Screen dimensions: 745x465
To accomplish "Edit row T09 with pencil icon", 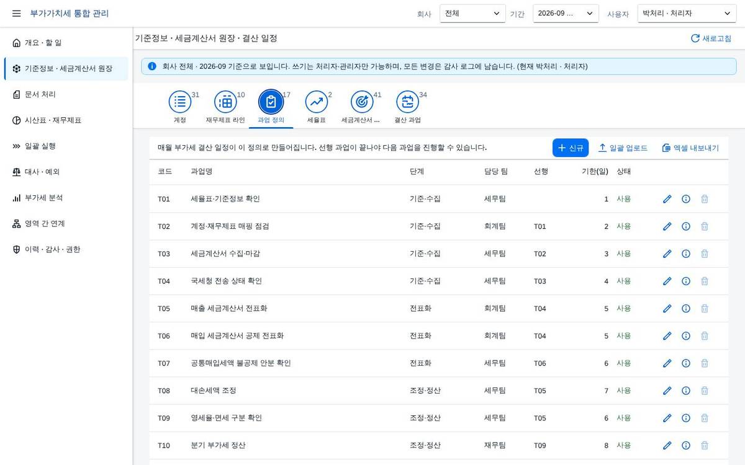I will 667,418.
